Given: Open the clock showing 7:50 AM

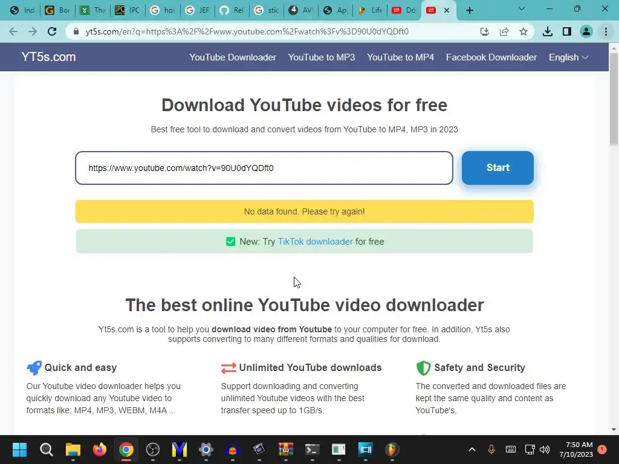Looking at the screenshot, I should (x=576, y=449).
